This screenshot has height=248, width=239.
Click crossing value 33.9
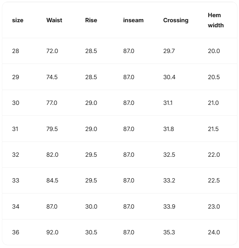click(x=169, y=207)
